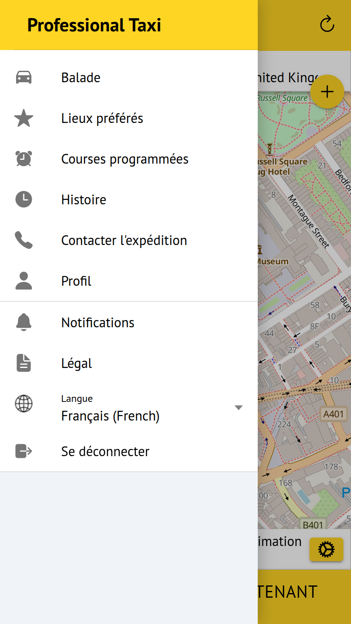Click the bell icon for Notifications
This screenshot has height=624, width=351.
click(x=24, y=323)
